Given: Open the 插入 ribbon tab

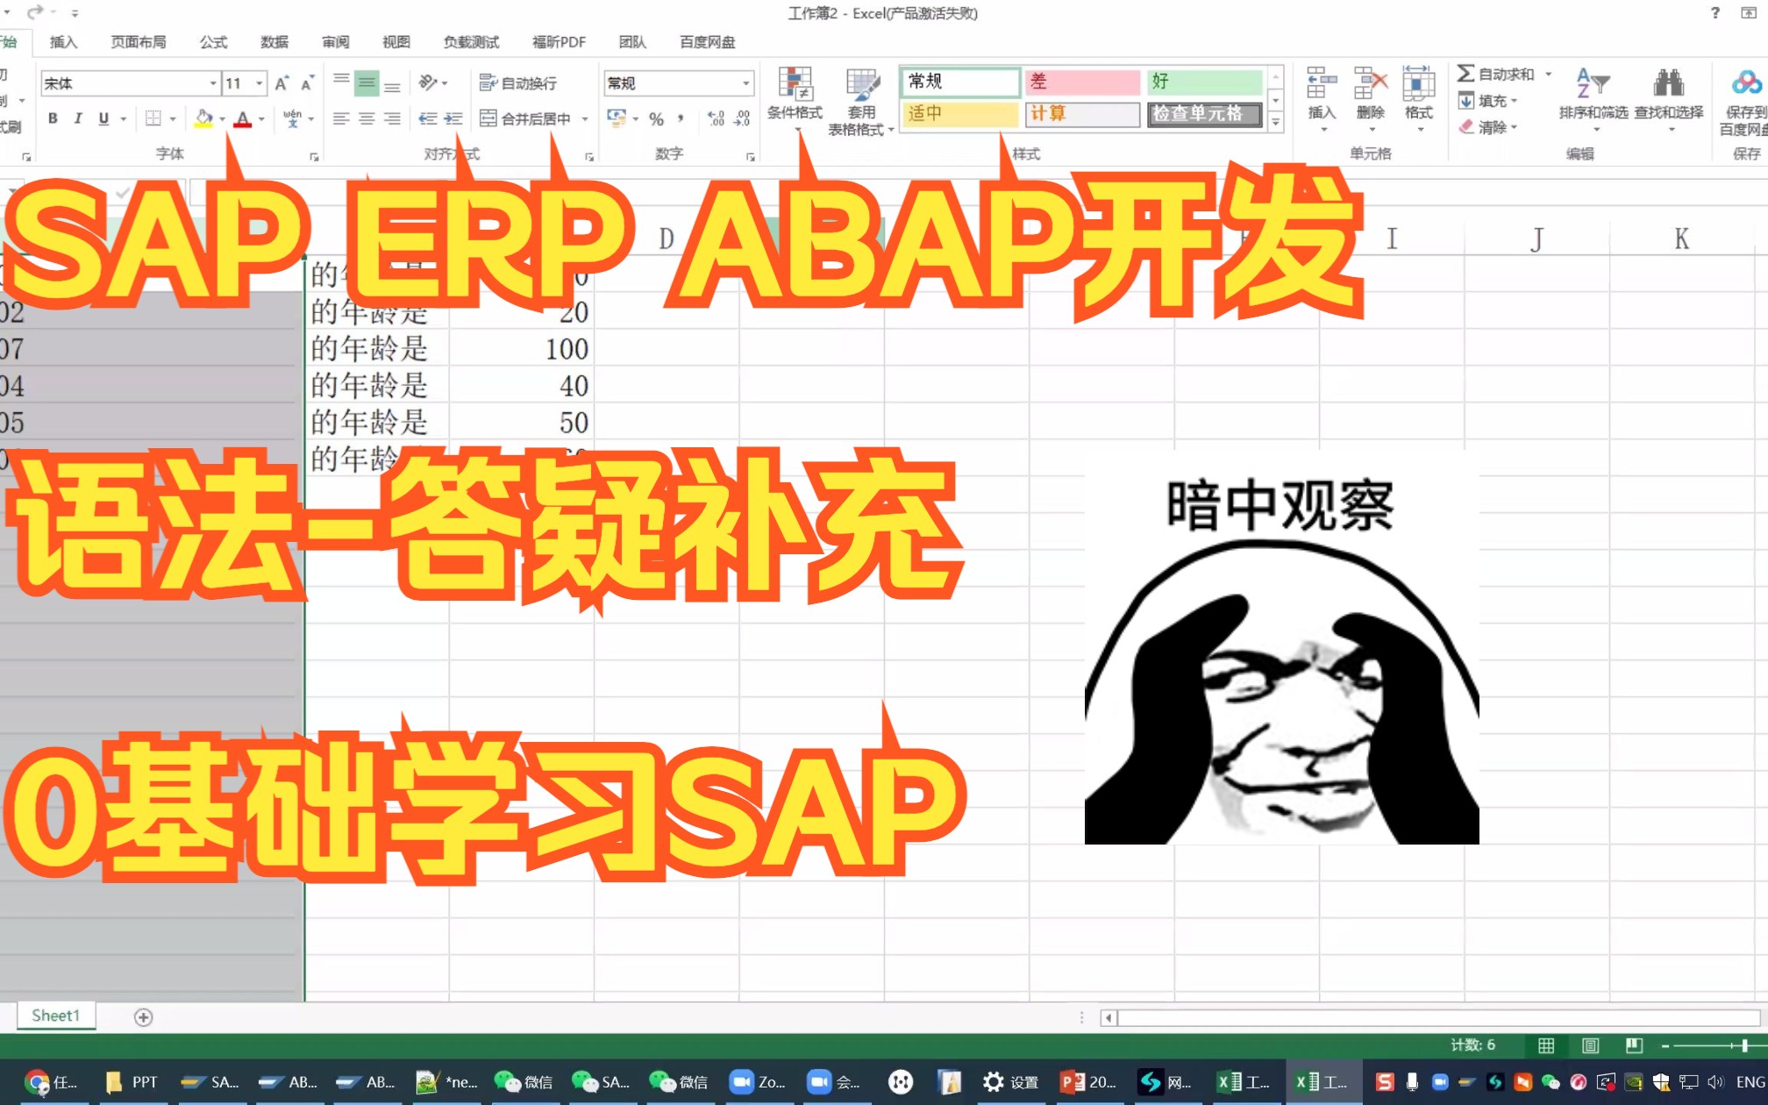Looking at the screenshot, I should (63, 42).
